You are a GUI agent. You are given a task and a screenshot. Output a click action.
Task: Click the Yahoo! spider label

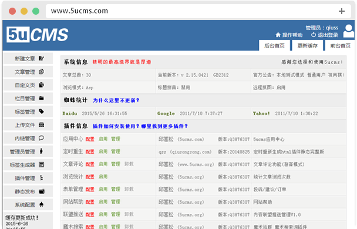[x=261, y=113]
